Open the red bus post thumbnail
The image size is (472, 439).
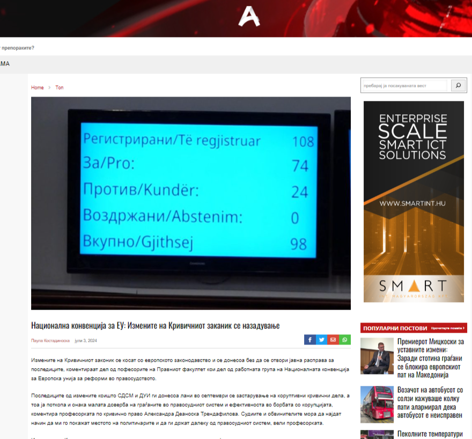click(377, 404)
